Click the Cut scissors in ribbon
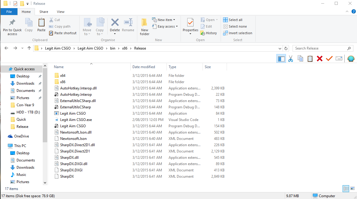357x199 pixels. coord(51,20)
